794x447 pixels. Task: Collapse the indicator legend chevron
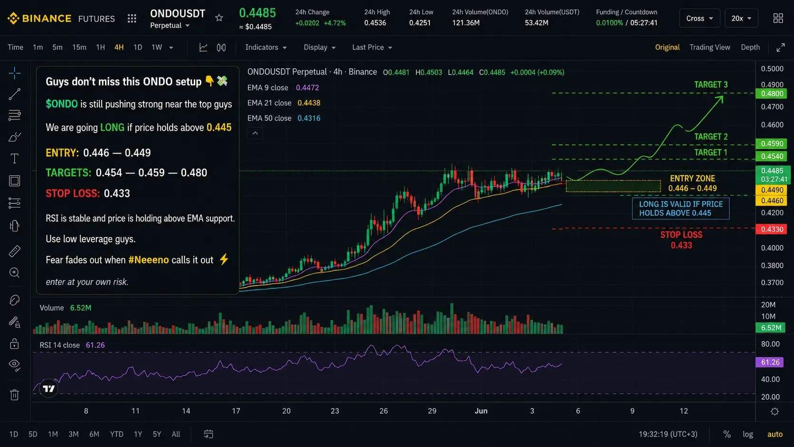click(255, 133)
